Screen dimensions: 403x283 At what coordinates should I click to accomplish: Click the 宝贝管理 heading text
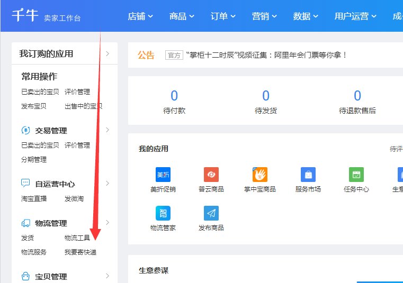(51, 277)
